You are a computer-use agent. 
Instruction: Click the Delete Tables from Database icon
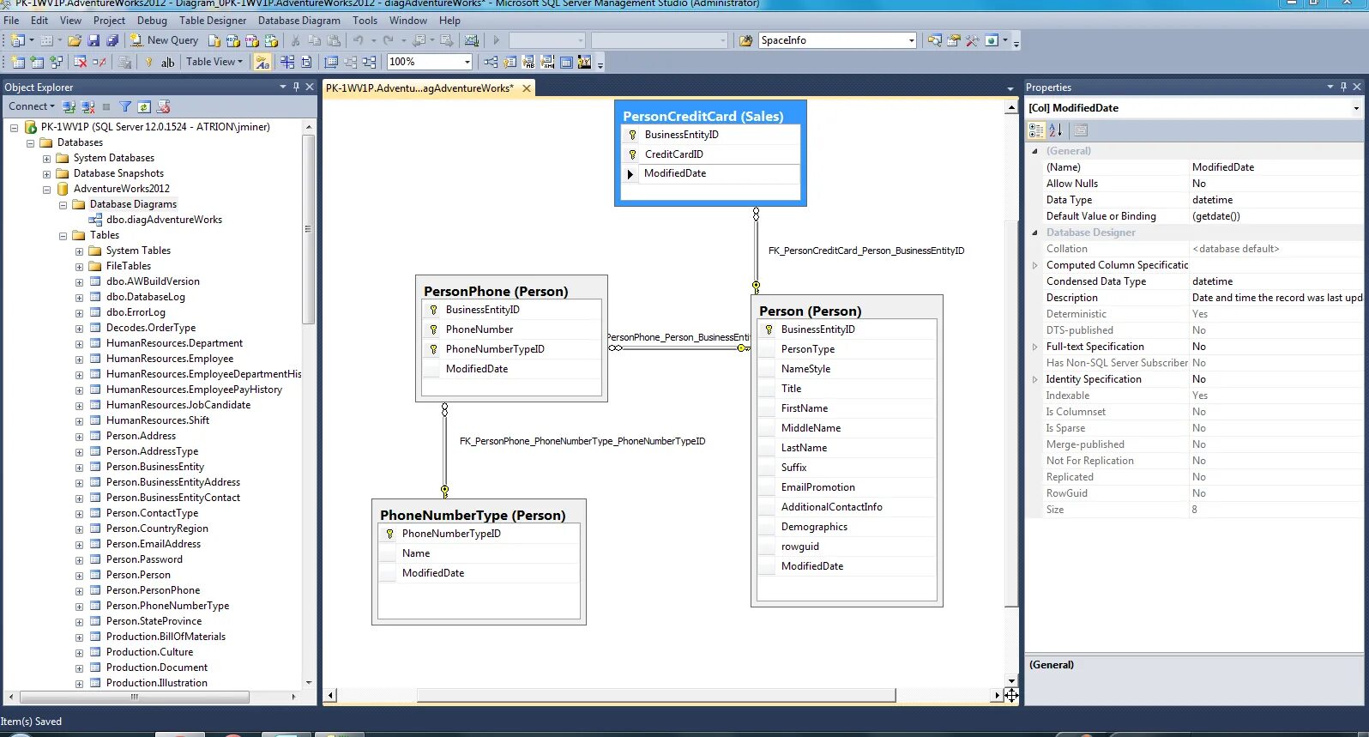pyautogui.click(x=80, y=62)
